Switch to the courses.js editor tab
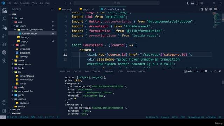Viewport: 224px width, 126px height. click(65, 9)
